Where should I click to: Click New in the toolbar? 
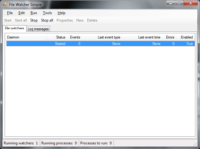(80, 20)
